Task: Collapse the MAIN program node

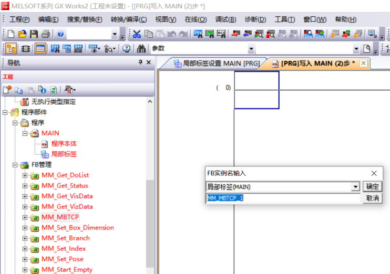Action: 25,133
